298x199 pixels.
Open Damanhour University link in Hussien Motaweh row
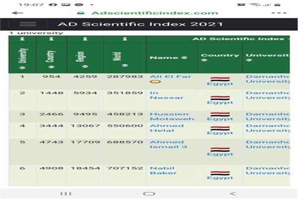tap(268, 116)
